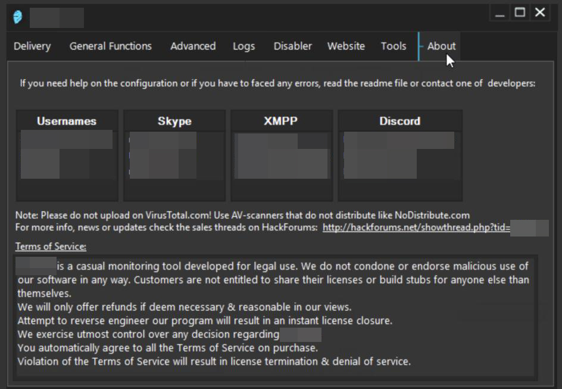Click the About tab
Screen dimensions: 562x389
tap(441, 46)
